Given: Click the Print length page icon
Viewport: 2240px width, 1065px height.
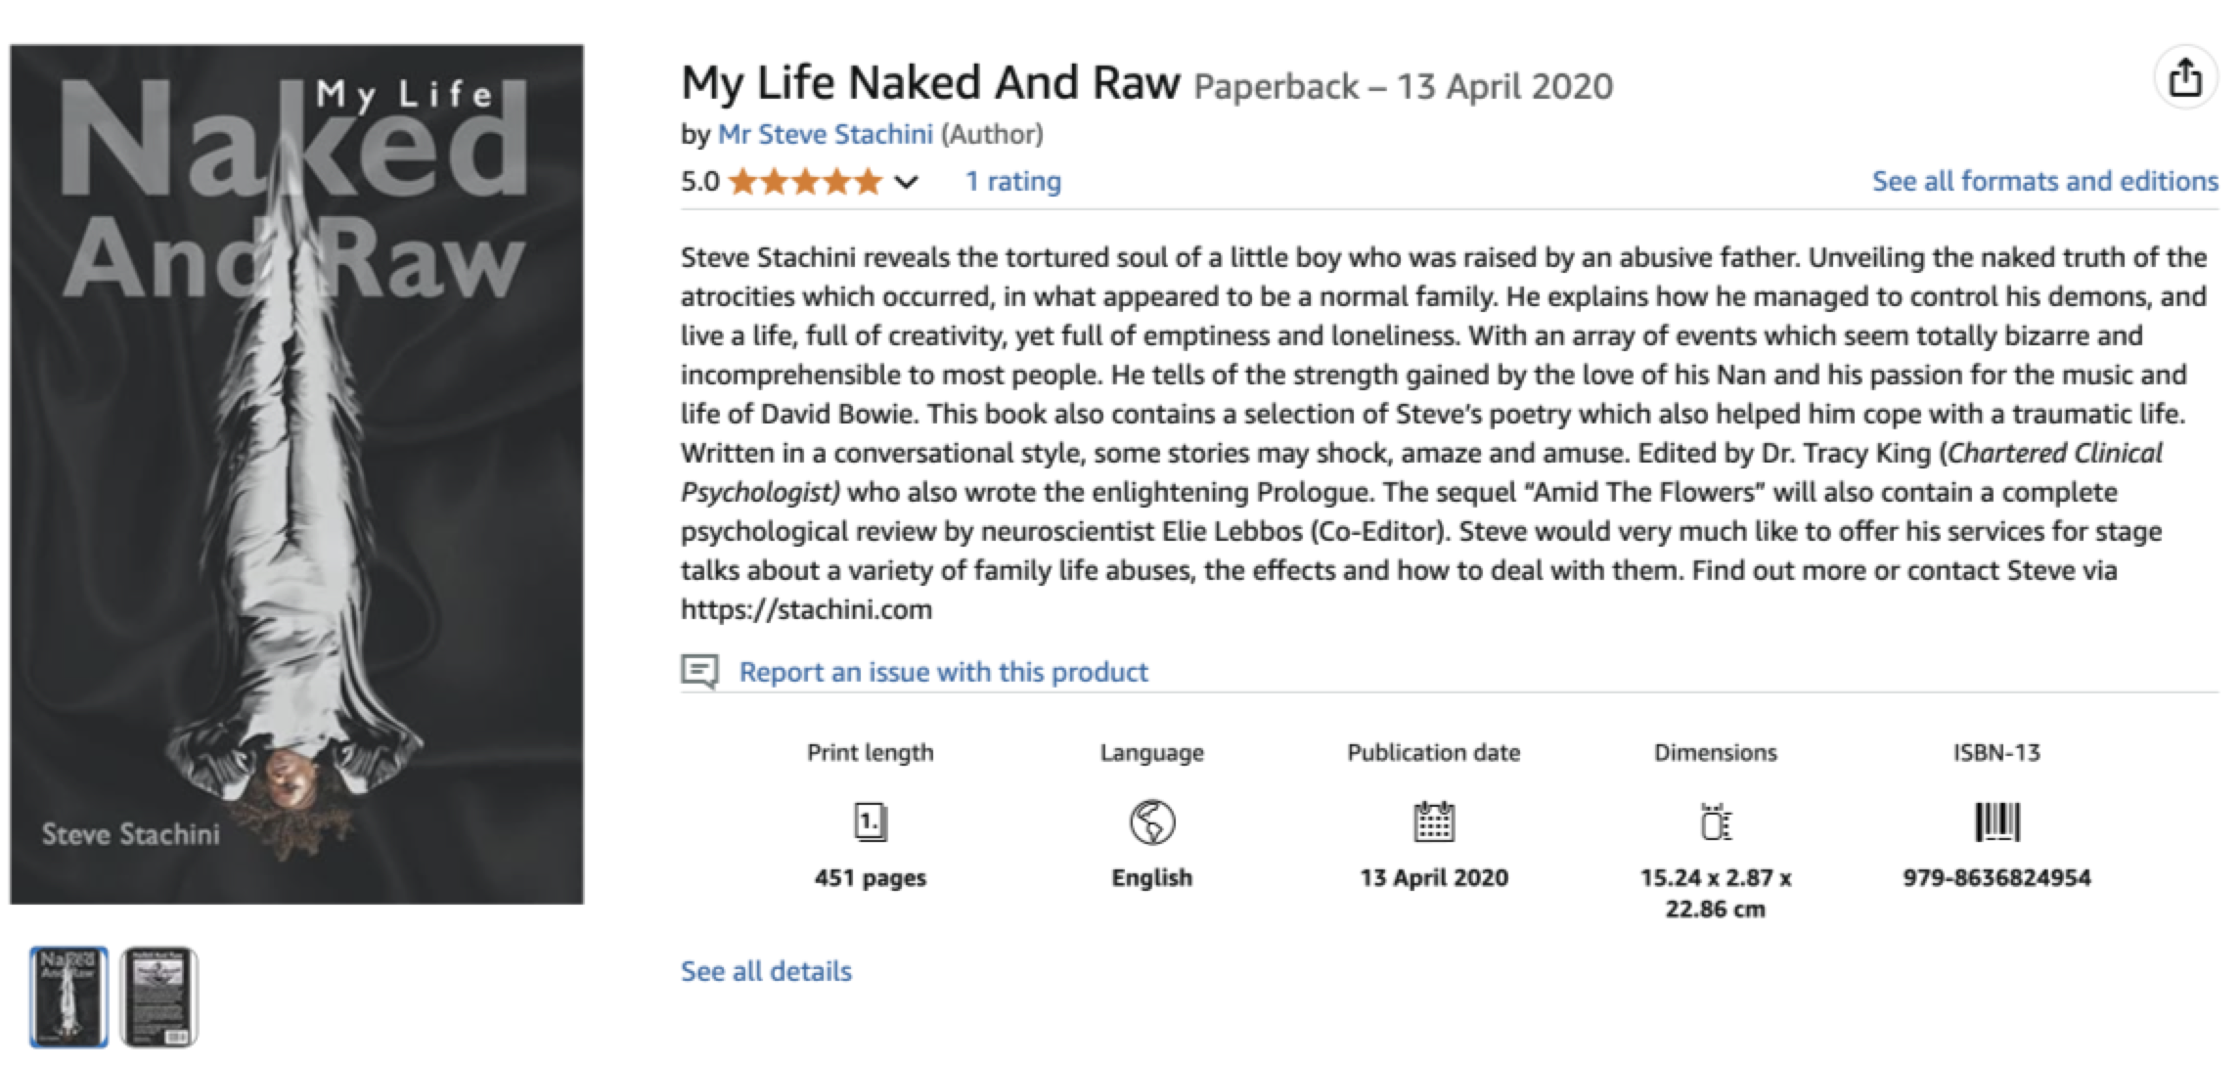Looking at the screenshot, I should pyautogui.click(x=870, y=822).
